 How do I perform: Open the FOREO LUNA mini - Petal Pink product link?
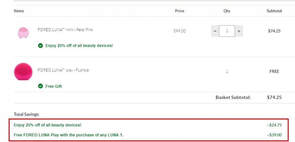(x=65, y=30)
